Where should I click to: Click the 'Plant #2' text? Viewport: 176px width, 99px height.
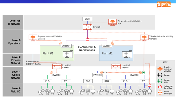(107, 53)
